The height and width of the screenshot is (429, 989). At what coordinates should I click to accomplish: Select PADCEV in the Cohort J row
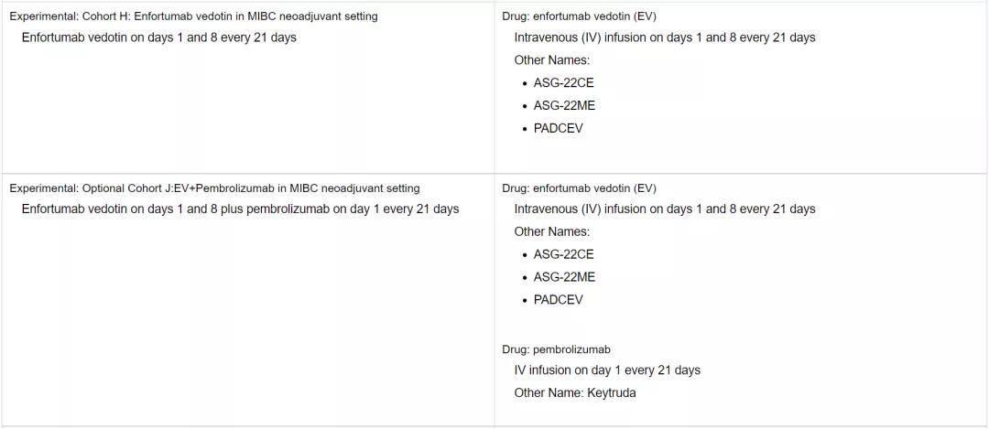(x=558, y=299)
